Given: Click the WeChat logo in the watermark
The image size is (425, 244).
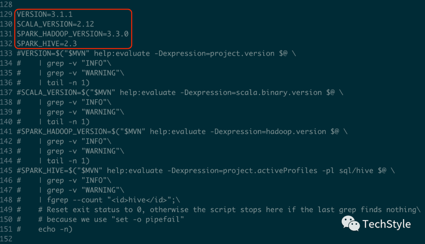Looking at the screenshot, I should click(350, 223).
